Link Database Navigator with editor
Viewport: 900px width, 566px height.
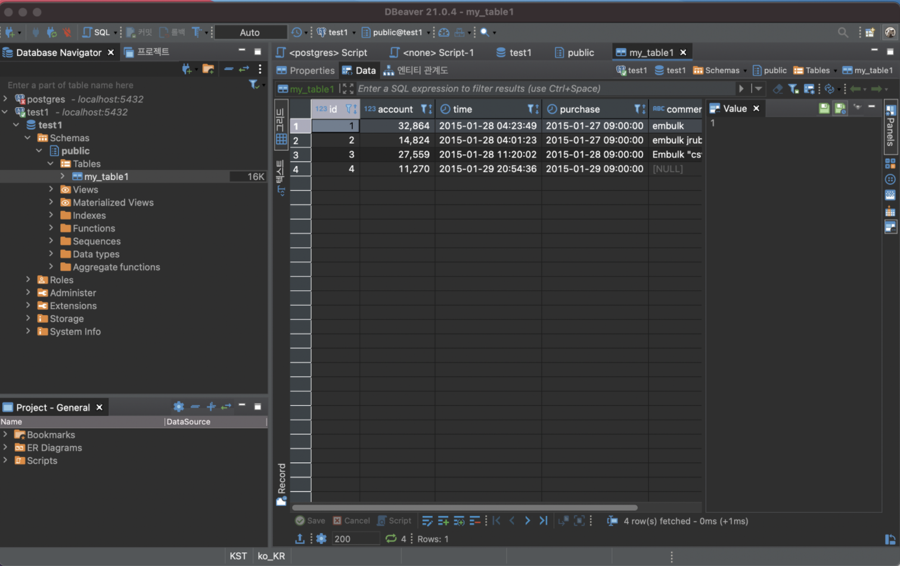click(x=244, y=69)
